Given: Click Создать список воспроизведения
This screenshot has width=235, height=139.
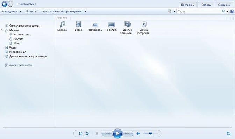Looking at the screenshot, I should 62,12.
